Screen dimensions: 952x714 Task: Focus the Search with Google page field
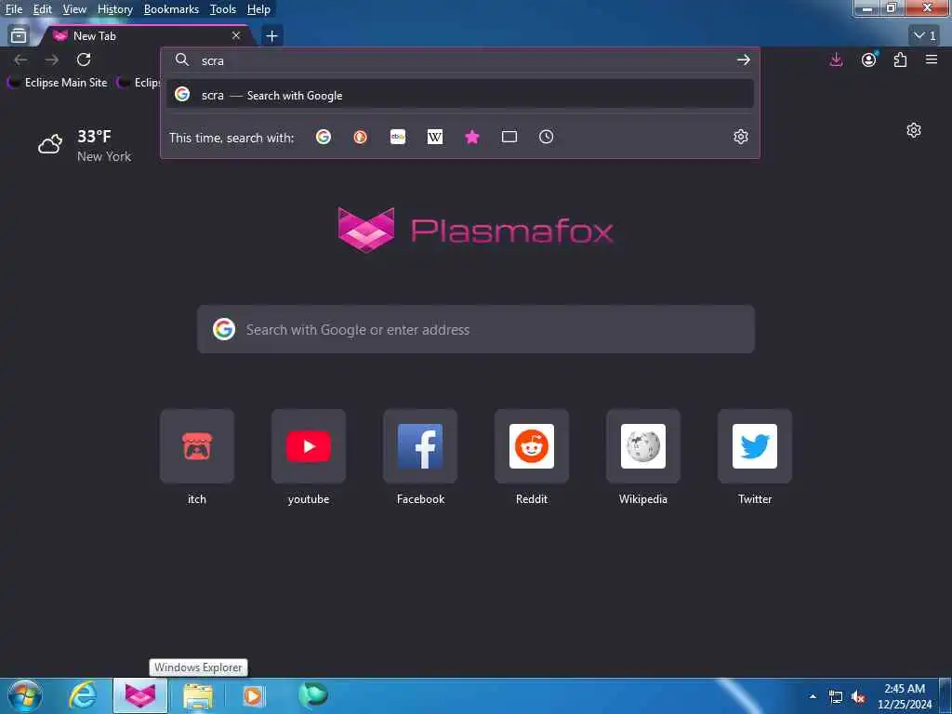pos(476,329)
